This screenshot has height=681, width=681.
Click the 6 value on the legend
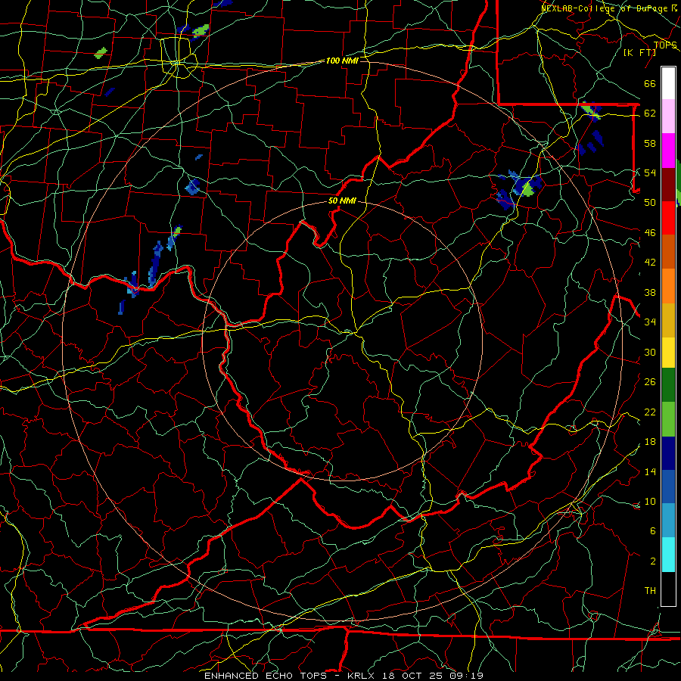(x=652, y=530)
